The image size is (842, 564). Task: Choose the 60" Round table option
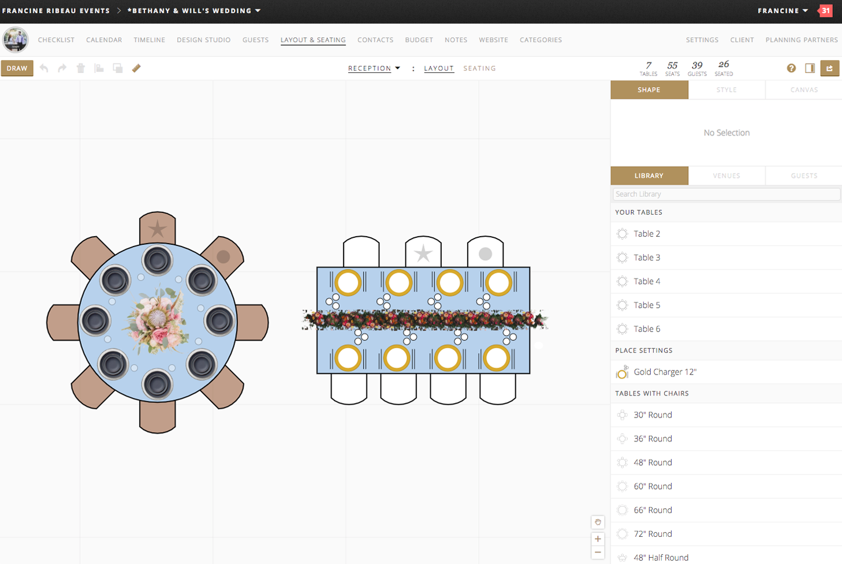(x=653, y=486)
